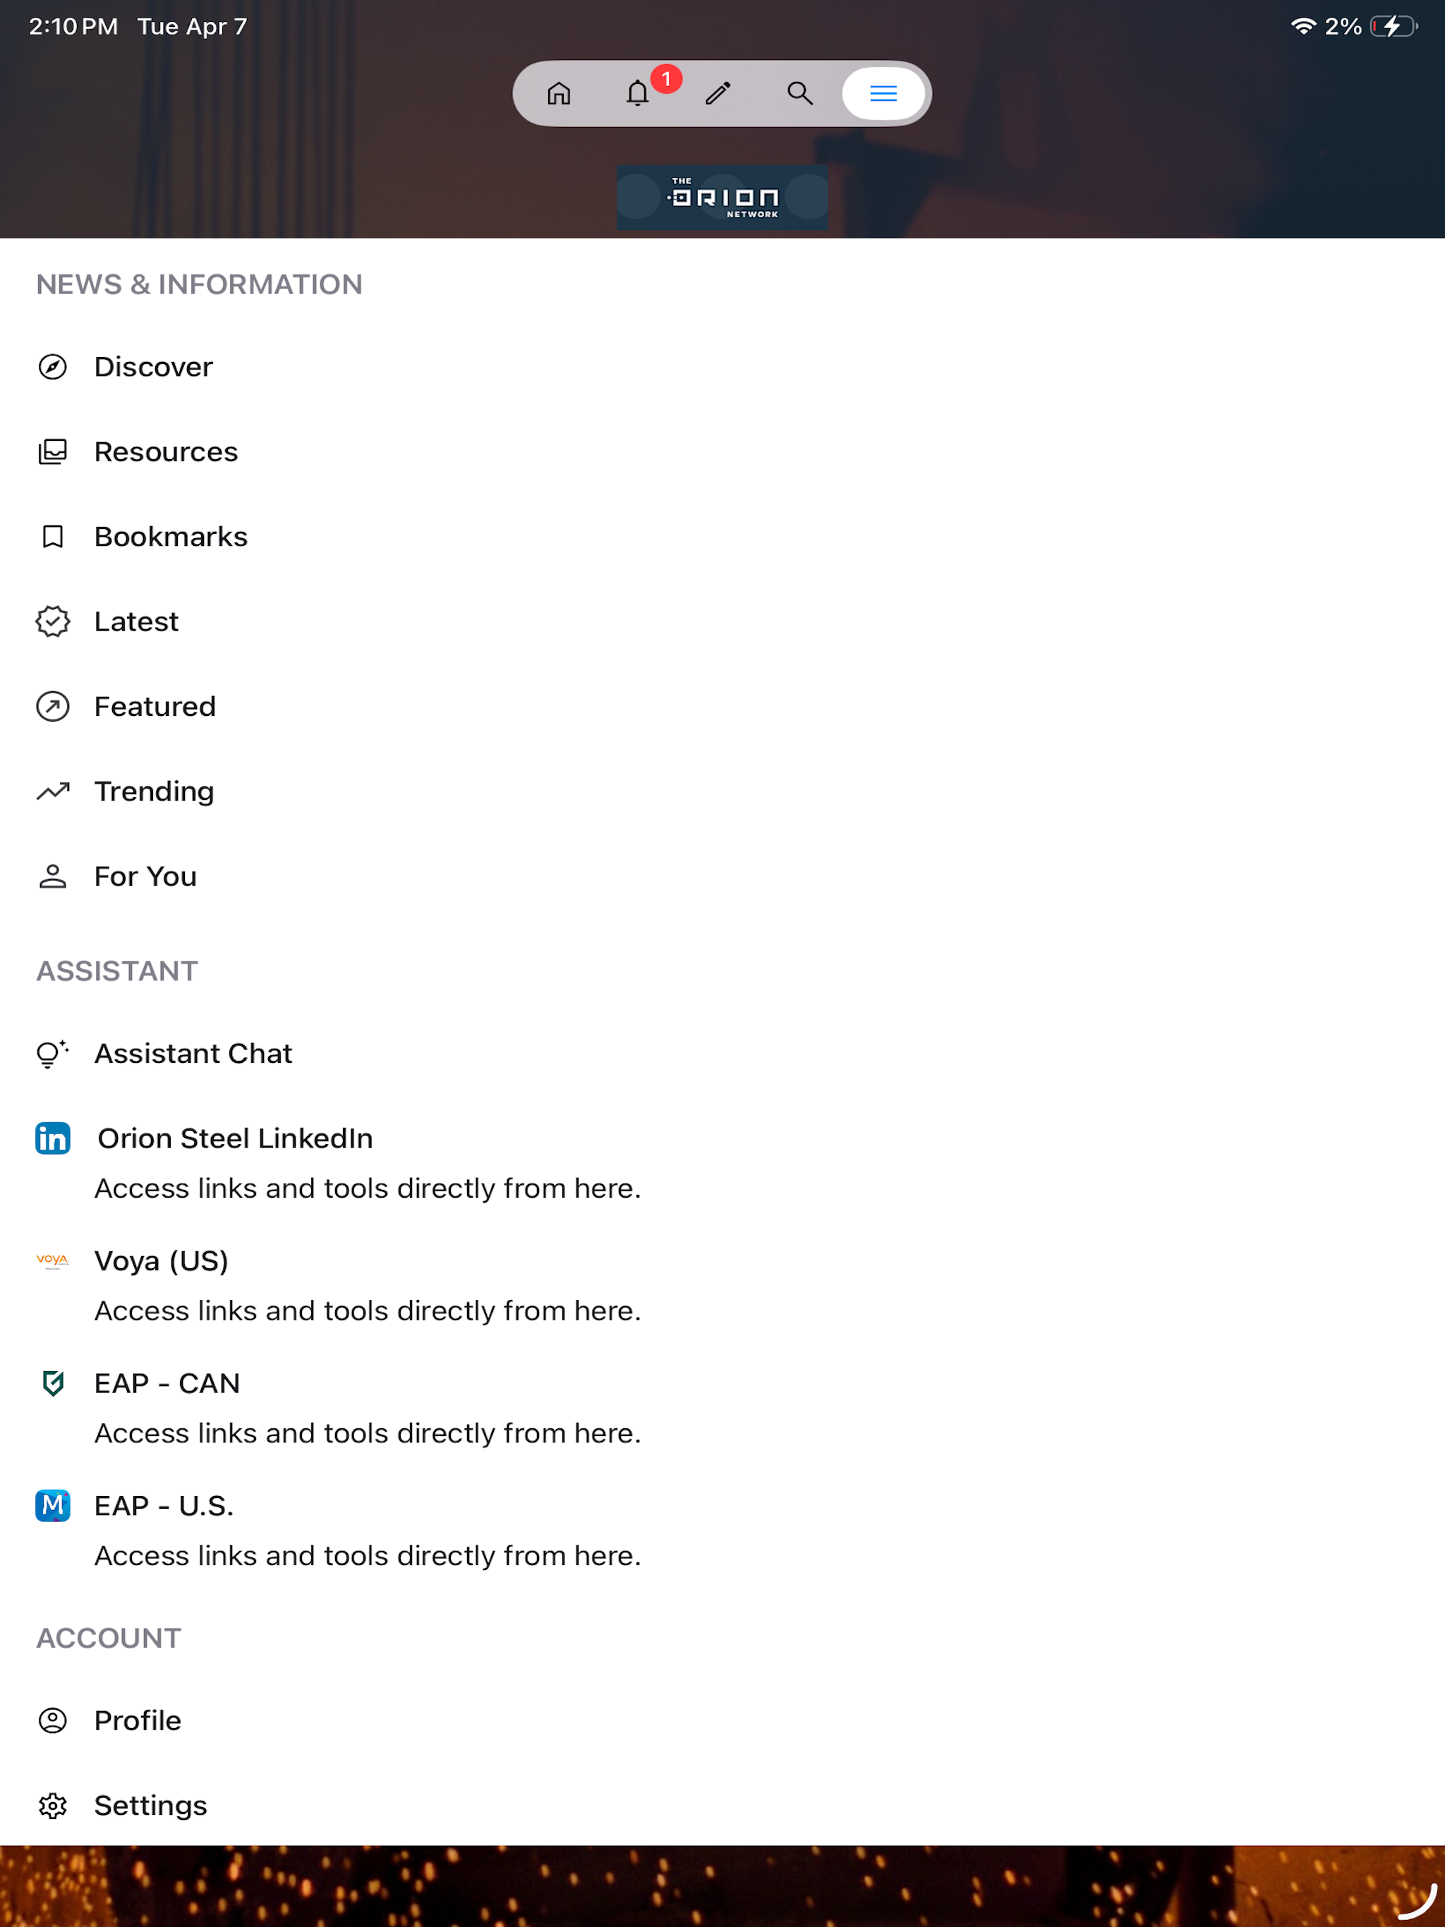The height and width of the screenshot is (1927, 1445).
Task: Open search with the magnifier icon
Action: (x=800, y=93)
